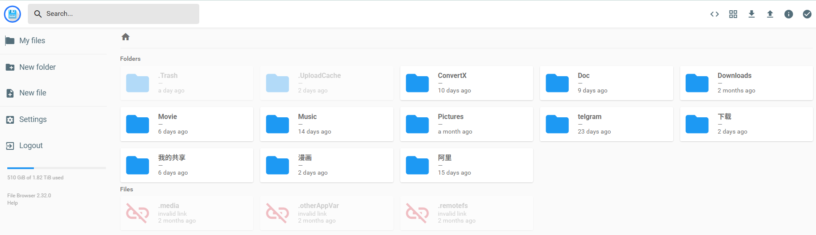The image size is (816, 235).
Task: Select the .Trash folder icon
Action: tap(138, 83)
